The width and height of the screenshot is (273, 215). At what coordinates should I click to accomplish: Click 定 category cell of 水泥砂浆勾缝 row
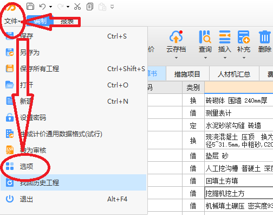(193, 125)
